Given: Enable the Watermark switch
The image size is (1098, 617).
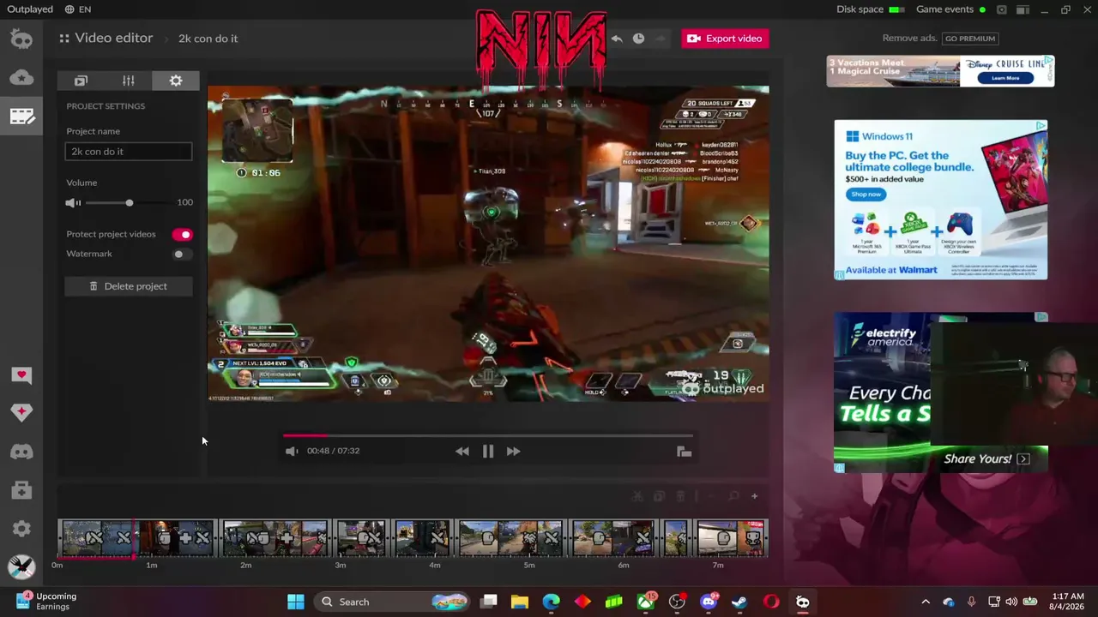Looking at the screenshot, I should point(181,255).
